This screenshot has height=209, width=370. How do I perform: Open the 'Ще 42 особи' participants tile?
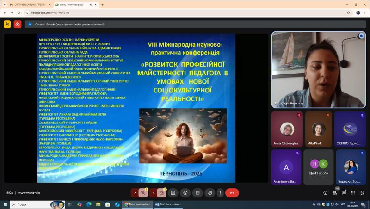318,167
